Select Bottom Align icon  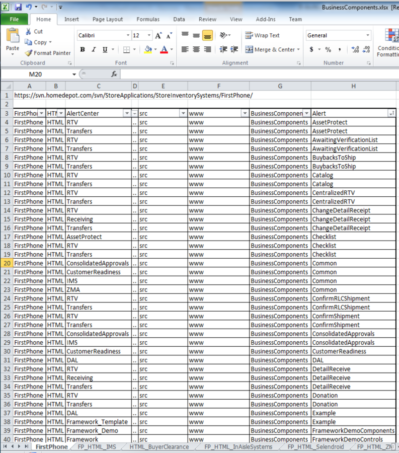click(208, 35)
